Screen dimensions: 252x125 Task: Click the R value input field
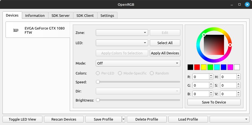201,77
